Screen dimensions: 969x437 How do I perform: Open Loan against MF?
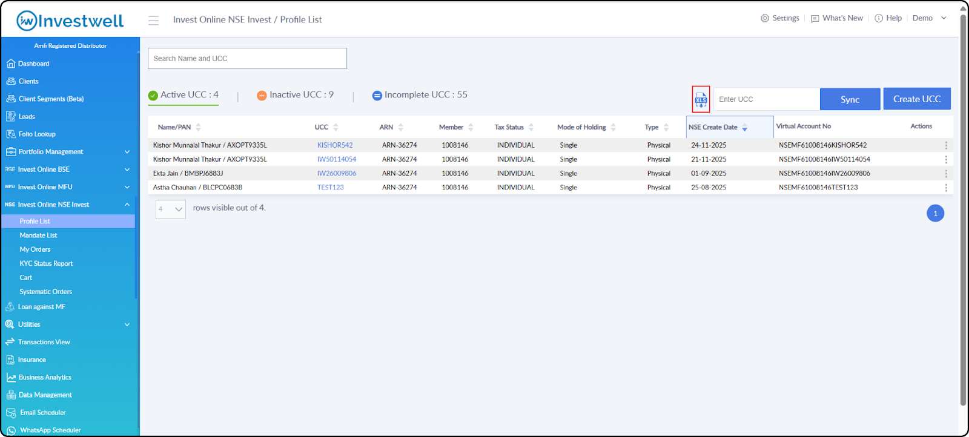tap(35, 307)
